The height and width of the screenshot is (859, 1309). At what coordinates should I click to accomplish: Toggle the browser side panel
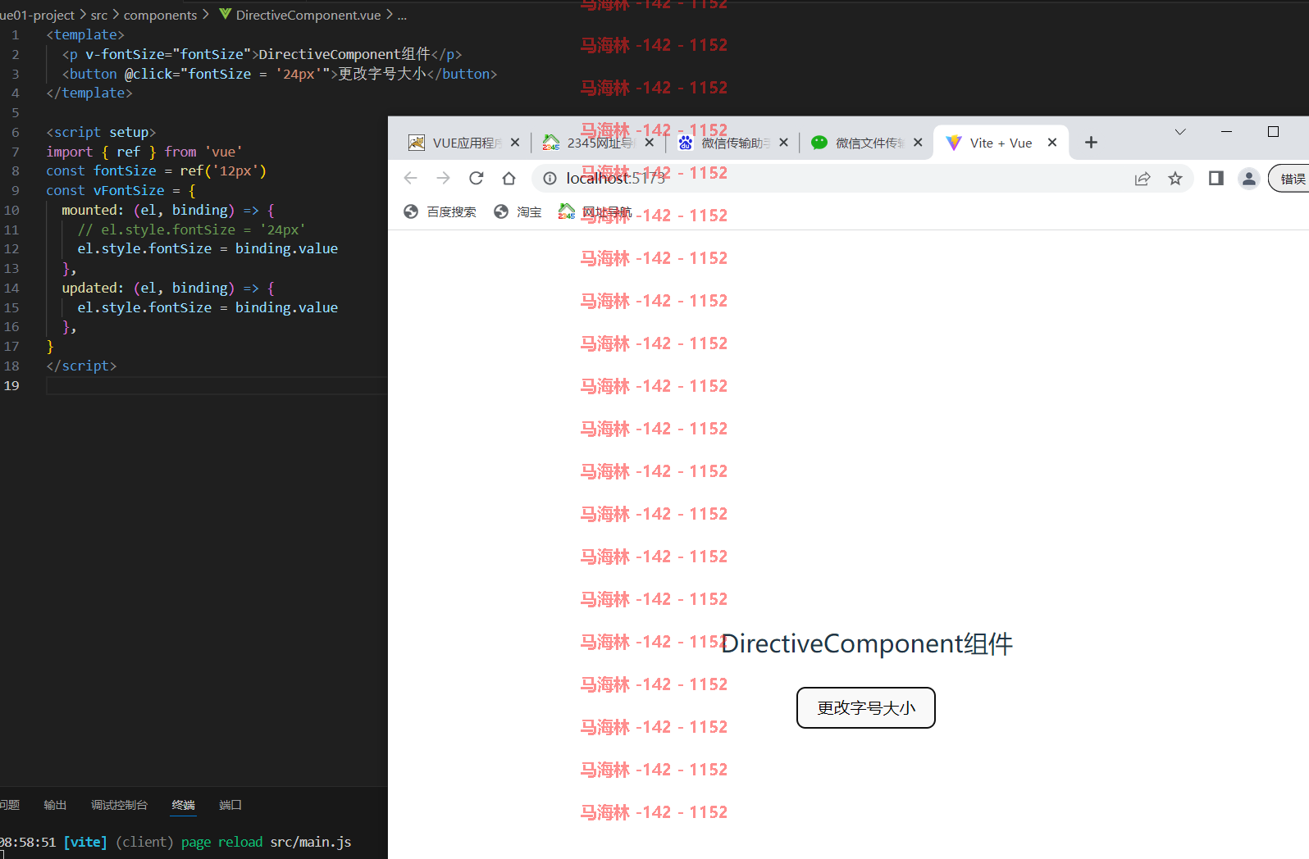point(1216,178)
